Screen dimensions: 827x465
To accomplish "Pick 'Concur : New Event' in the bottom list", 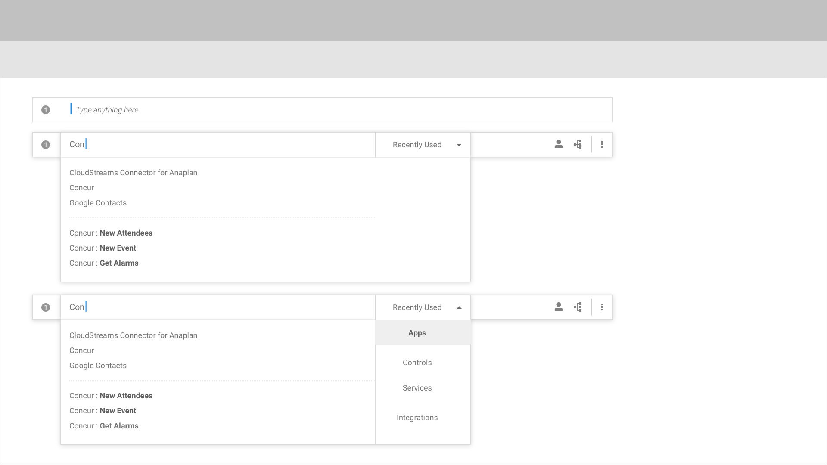I will [103, 411].
